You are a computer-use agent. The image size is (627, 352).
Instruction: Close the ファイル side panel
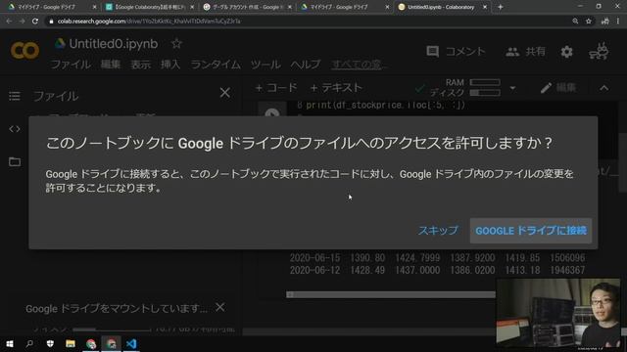click(x=224, y=93)
